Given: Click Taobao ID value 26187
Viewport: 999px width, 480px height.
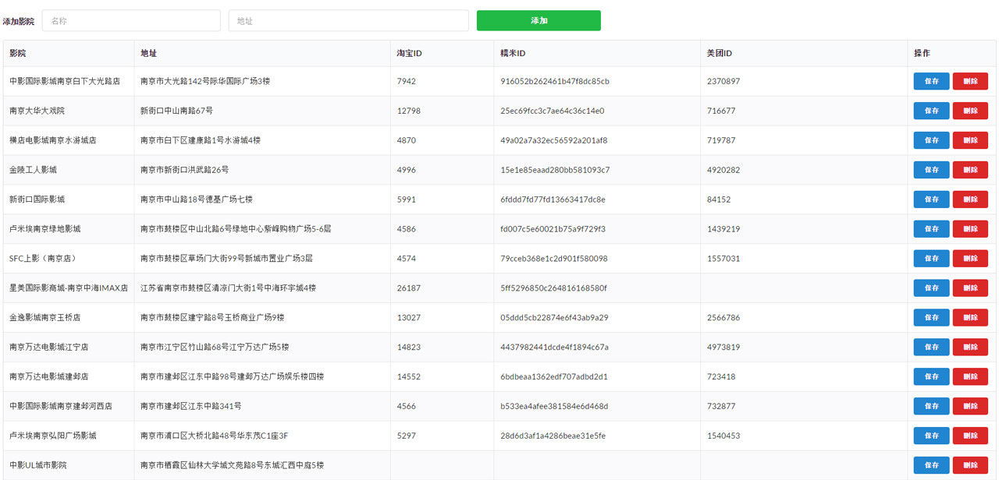Looking at the screenshot, I should pos(409,288).
